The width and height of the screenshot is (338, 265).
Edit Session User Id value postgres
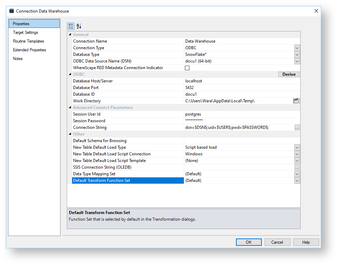pyautogui.click(x=242, y=114)
